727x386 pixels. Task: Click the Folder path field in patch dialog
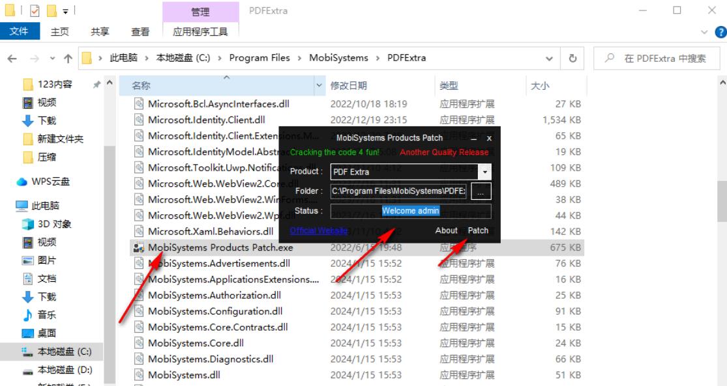(x=399, y=191)
